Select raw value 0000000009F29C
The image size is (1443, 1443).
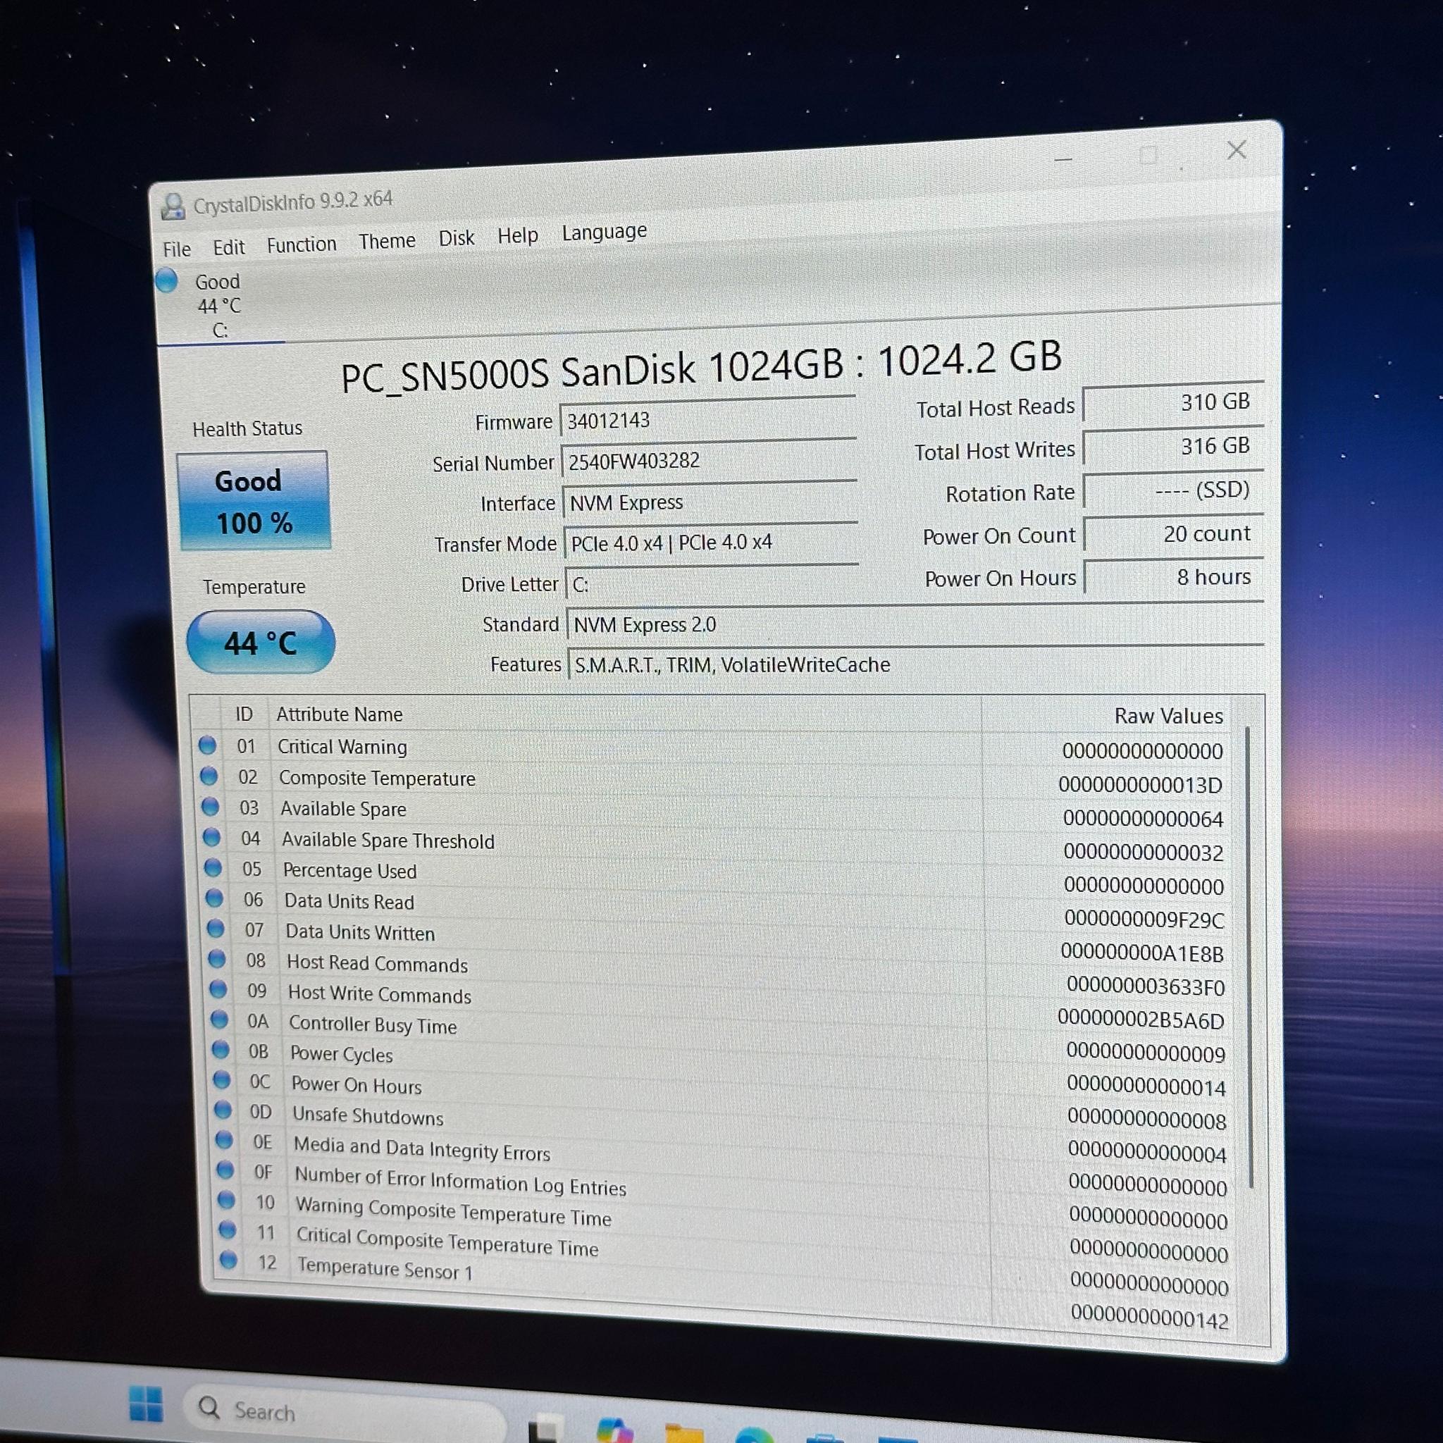click(x=1144, y=919)
